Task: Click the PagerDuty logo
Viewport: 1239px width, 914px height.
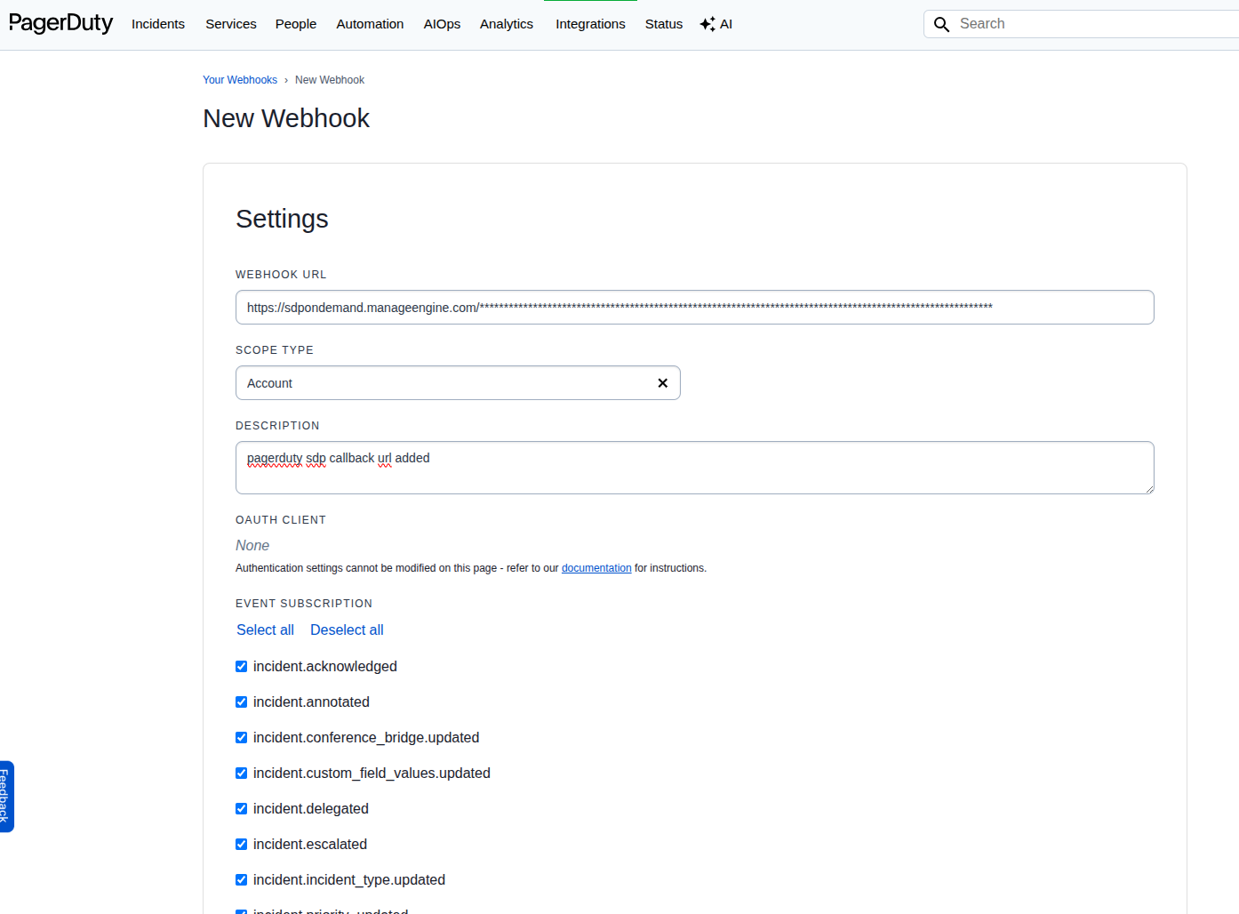Action: 60,23
